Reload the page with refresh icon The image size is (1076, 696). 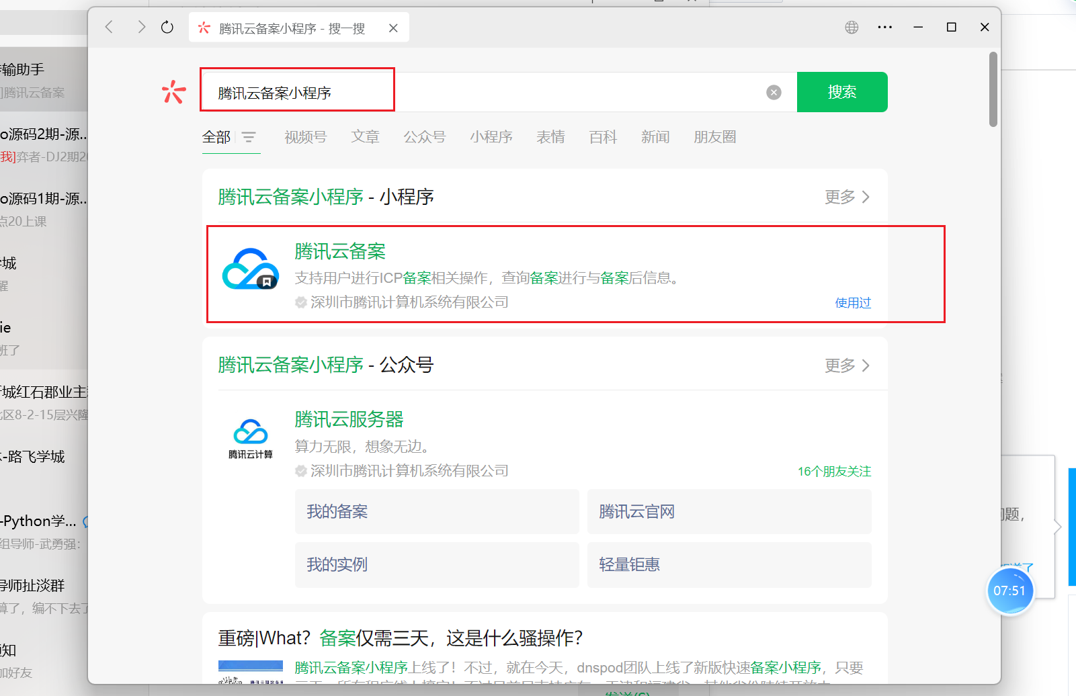[167, 28]
